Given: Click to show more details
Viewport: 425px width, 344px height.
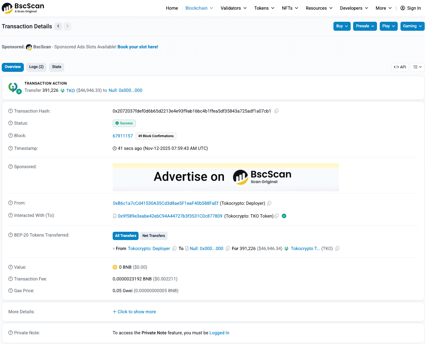Looking at the screenshot, I should tap(134, 312).
